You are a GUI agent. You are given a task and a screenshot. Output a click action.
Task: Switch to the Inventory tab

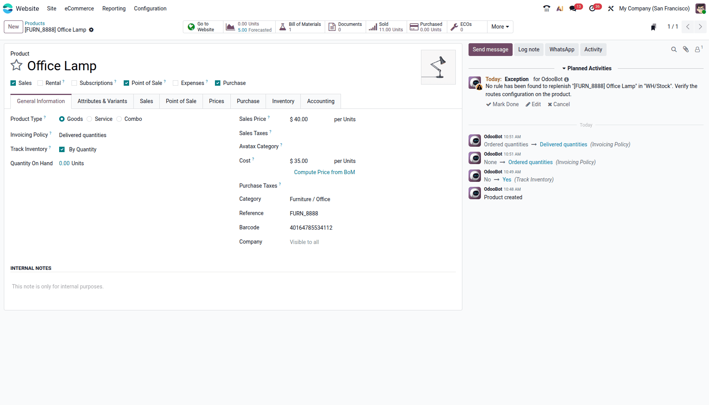click(283, 101)
